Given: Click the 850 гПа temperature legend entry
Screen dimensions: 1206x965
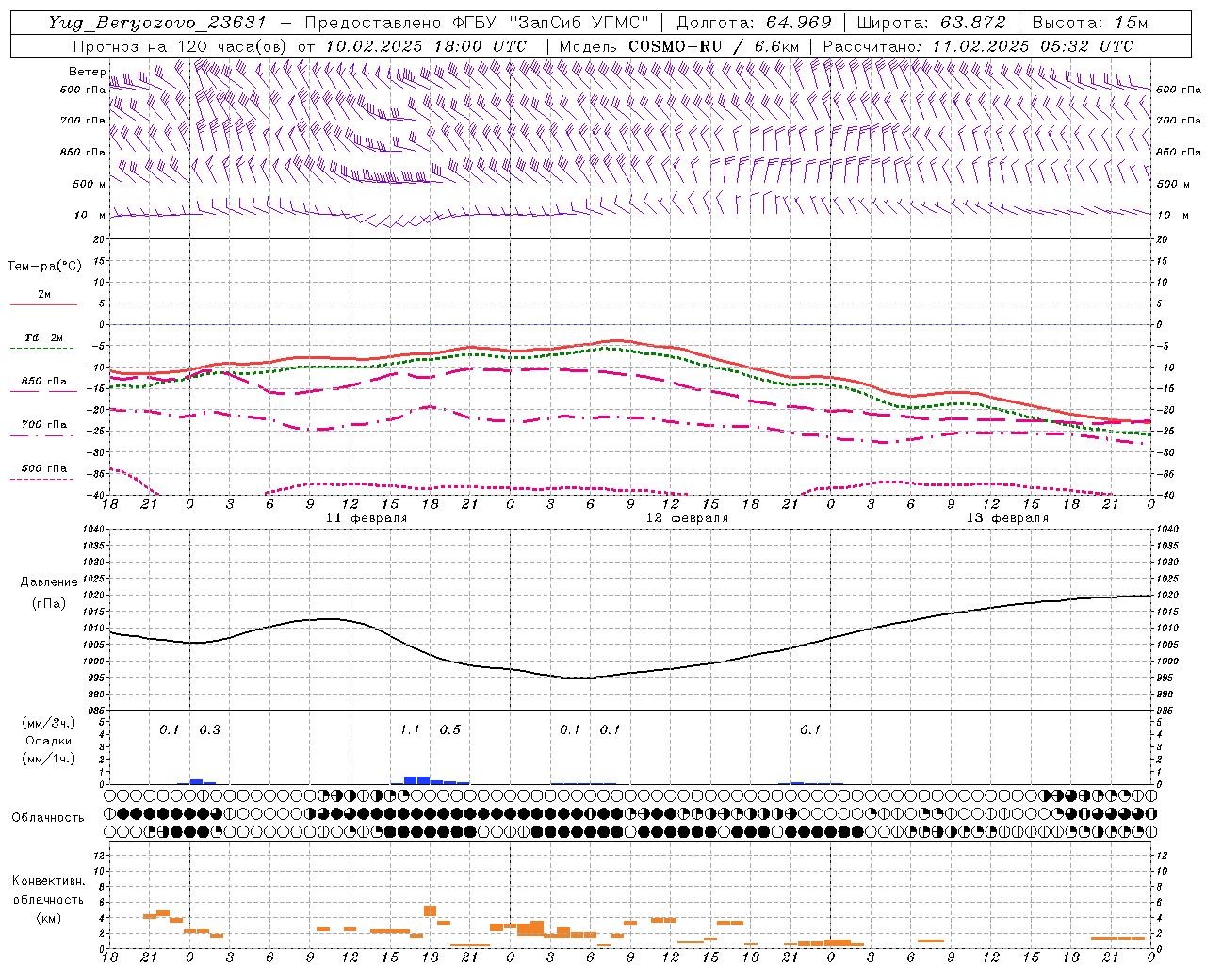Looking at the screenshot, I should [44, 382].
